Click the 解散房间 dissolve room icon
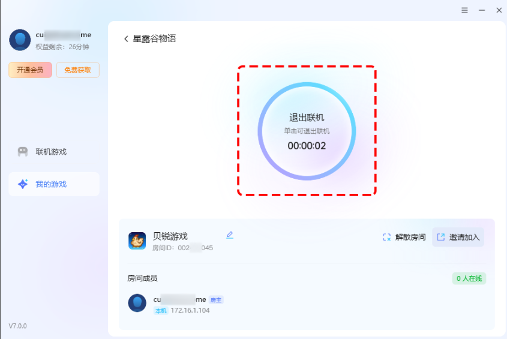Image resolution: width=507 pixels, height=339 pixels. click(387, 237)
